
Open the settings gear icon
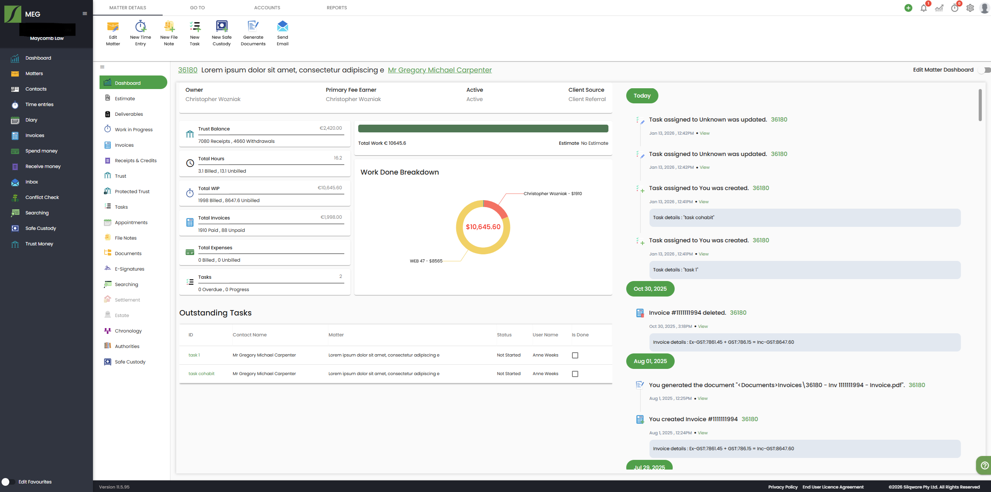(x=970, y=8)
